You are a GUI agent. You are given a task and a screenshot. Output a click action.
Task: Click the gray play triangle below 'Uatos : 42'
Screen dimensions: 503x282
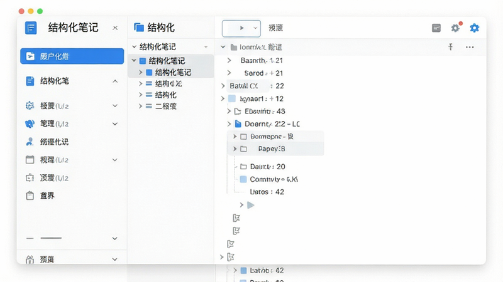251,205
